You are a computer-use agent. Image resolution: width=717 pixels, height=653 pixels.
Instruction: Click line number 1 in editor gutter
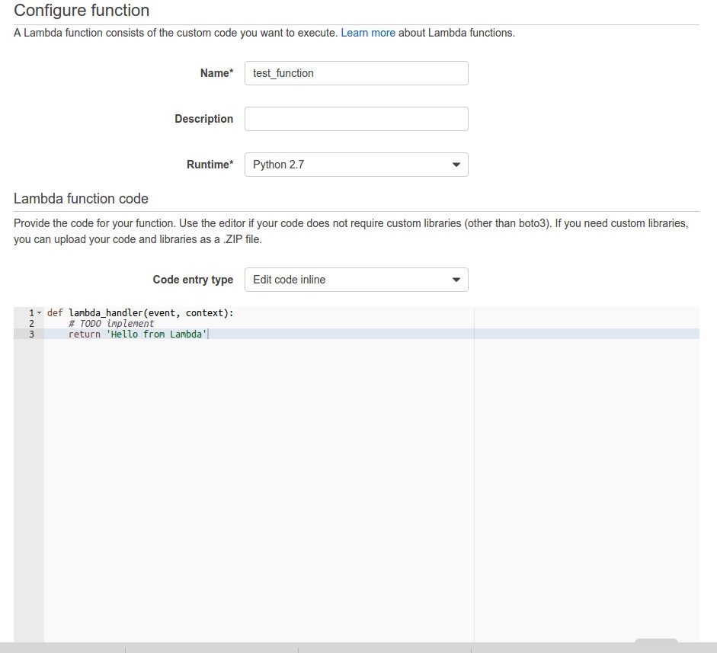[31, 313]
